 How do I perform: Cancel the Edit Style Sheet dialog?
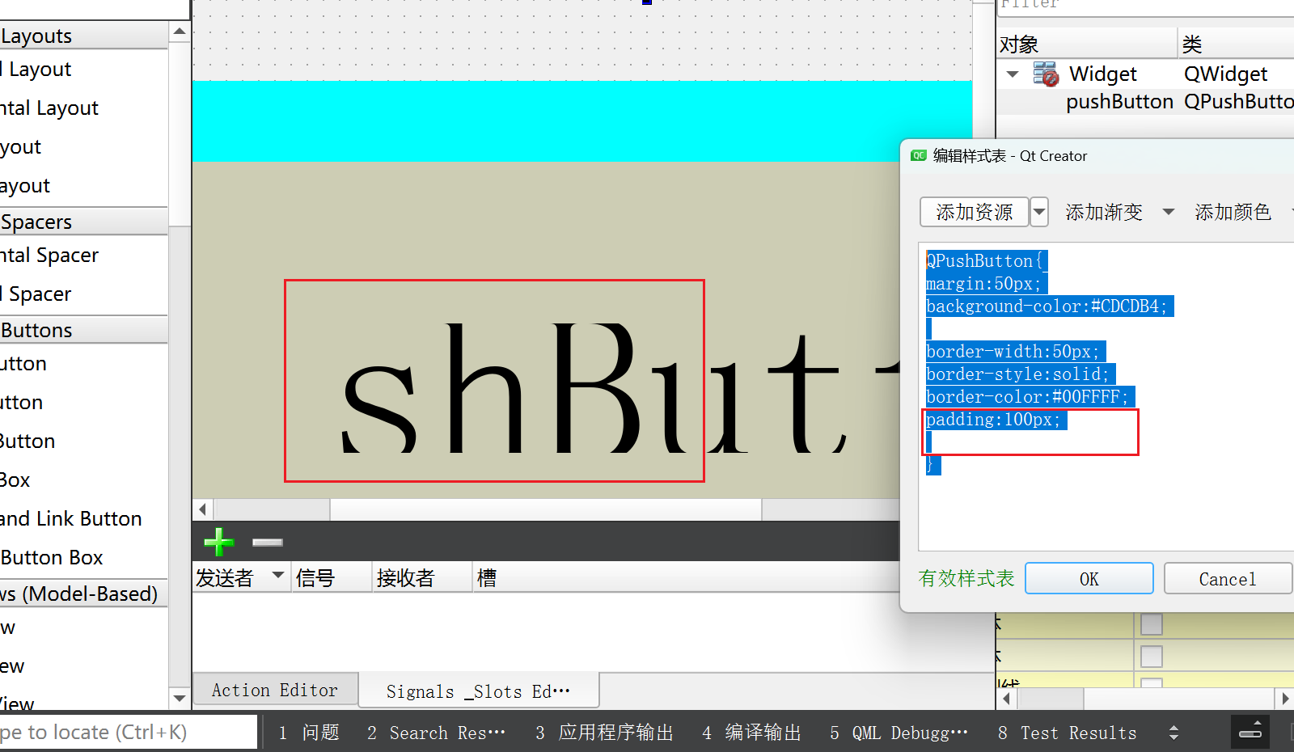pos(1227,577)
